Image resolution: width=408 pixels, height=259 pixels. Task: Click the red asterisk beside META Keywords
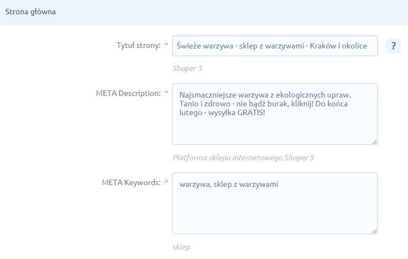click(167, 182)
